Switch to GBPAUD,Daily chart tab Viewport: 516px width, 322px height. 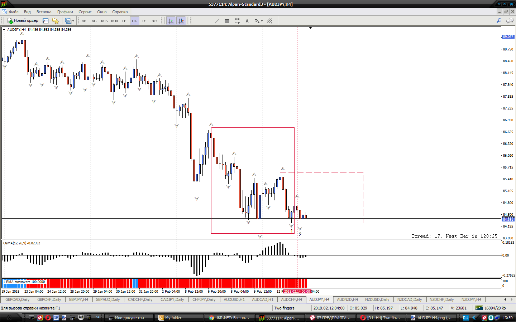point(108,299)
